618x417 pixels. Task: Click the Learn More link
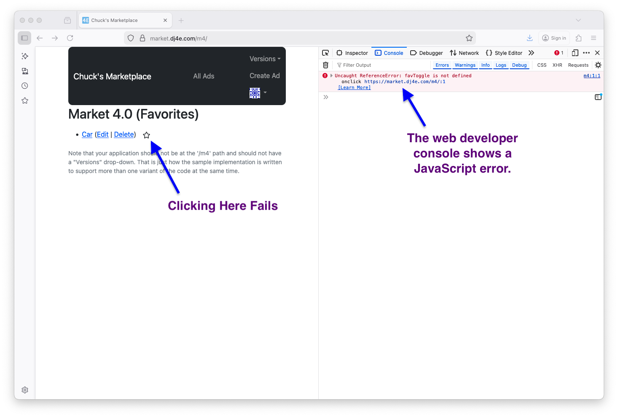(354, 87)
